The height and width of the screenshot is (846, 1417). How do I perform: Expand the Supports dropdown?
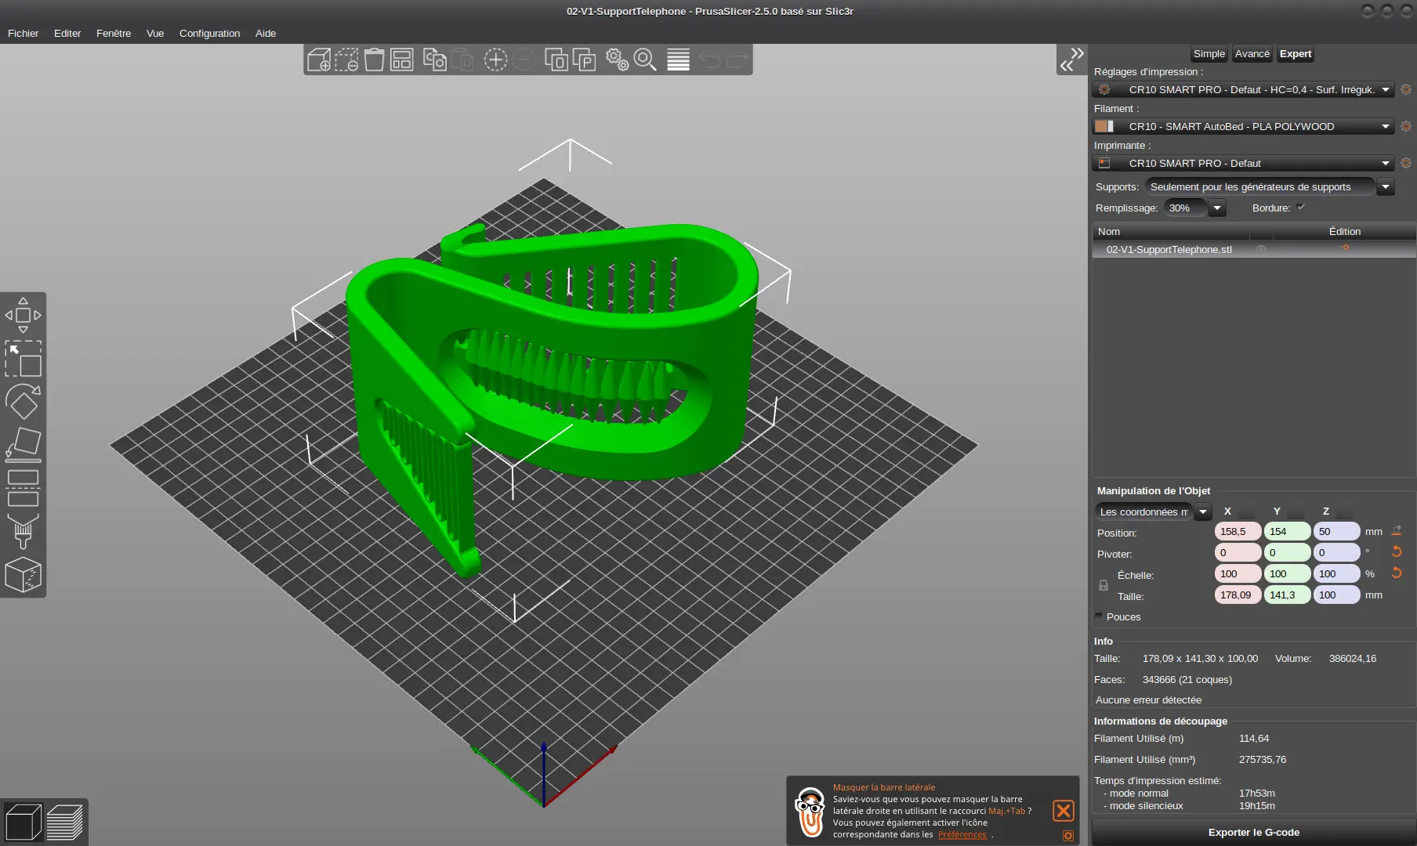click(x=1385, y=186)
